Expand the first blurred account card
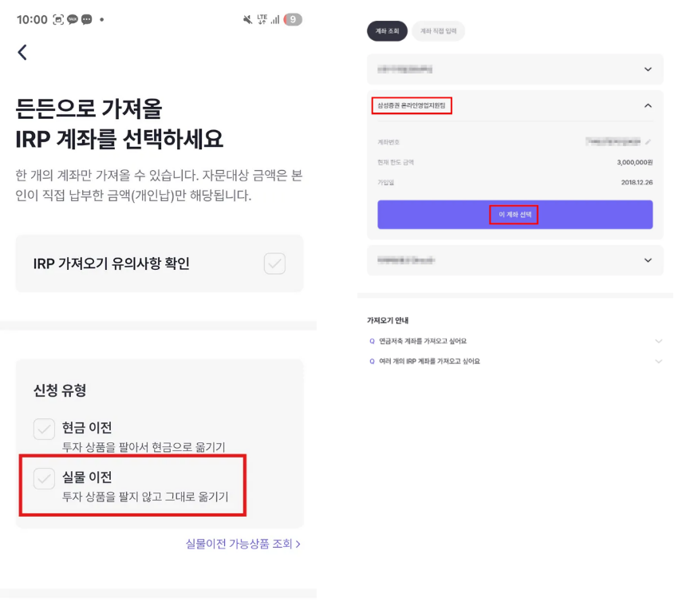 (x=648, y=69)
